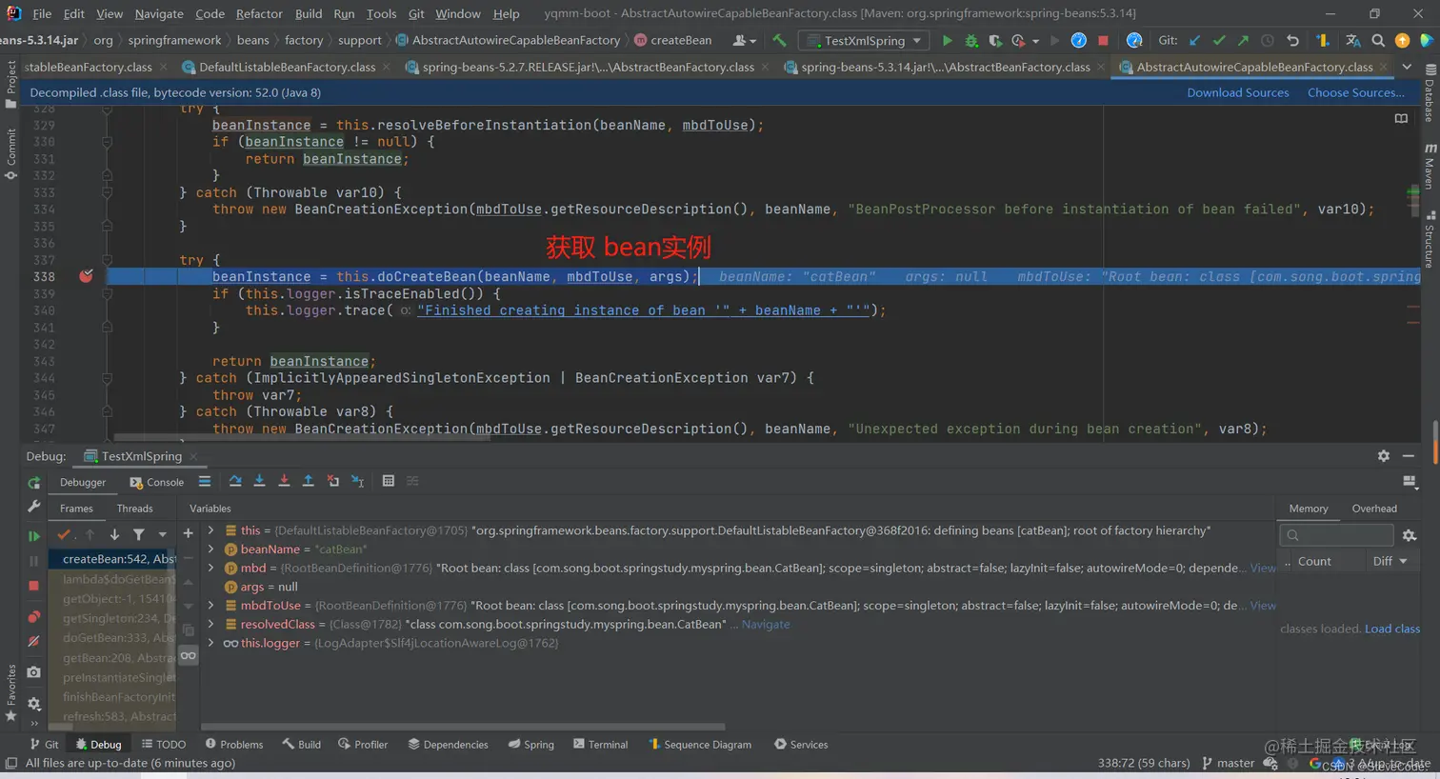
Task: Click the Build project hammer icon
Action: [x=780, y=40]
